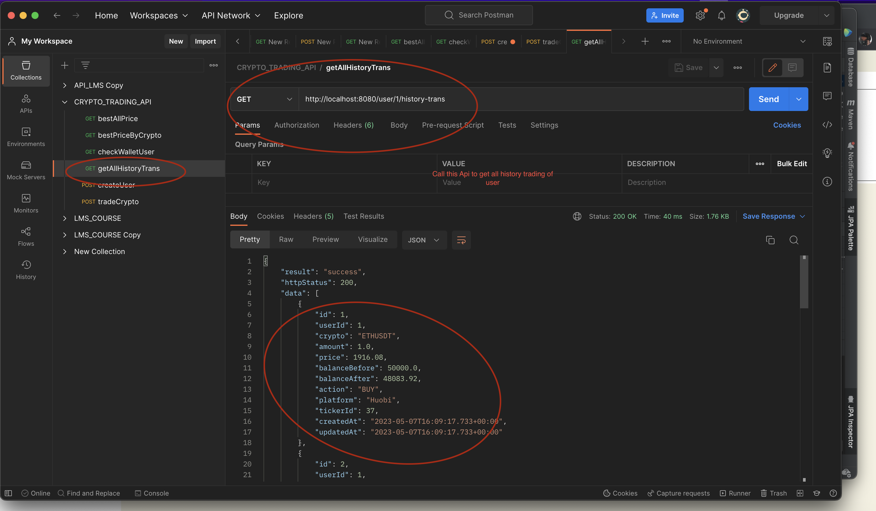Open the Send options dropdown arrow
This screenshot has height=511, width=876.
coord(799,99)
